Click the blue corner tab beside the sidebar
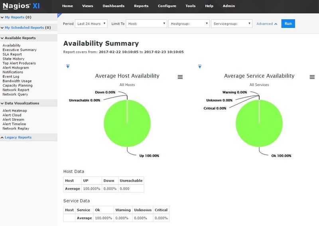This screenshot has width=319, height=226. click(x=59, y=15)
